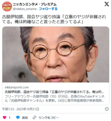
Task: Open the article photo thumbnail
Action: [x=56, y=54]
